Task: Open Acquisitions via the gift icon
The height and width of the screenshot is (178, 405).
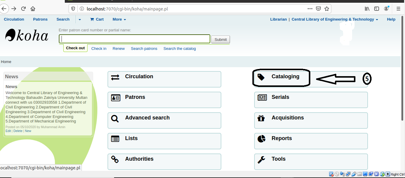Action: click(261, 118)
